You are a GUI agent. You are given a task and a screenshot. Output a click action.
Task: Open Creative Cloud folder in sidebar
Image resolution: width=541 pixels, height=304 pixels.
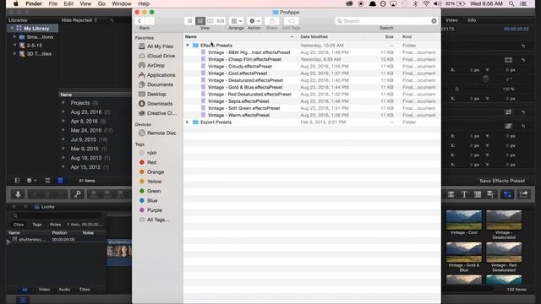[x=161, y=113]
